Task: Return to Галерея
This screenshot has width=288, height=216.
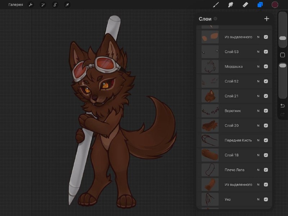Action: coord(15,5)
